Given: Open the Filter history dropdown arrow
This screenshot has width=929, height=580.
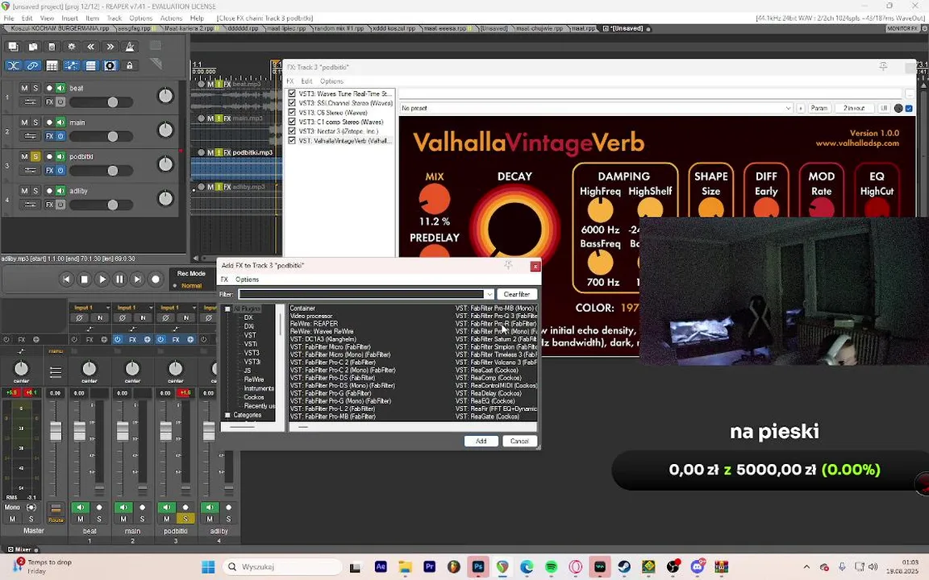Looking at the screenshot, I should pos(489,294).
